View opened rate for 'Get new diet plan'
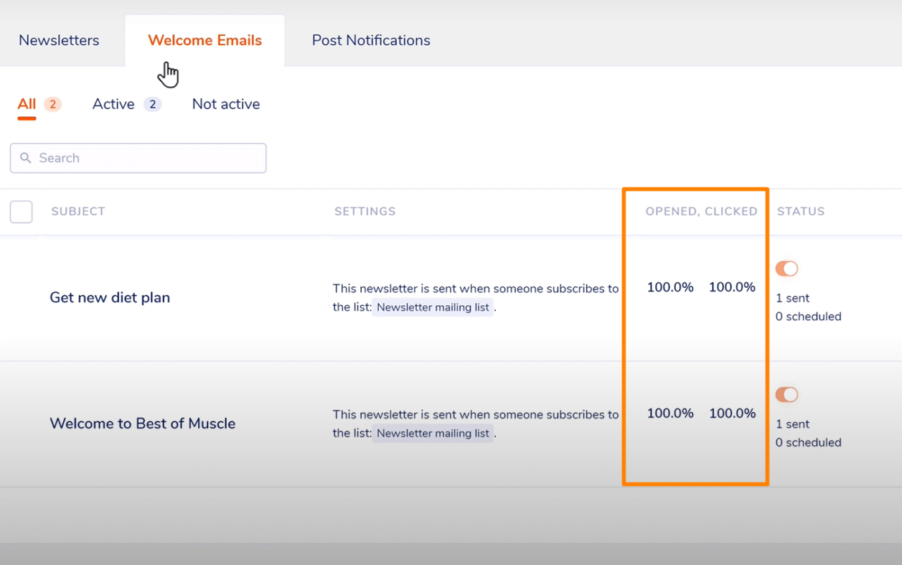 670,287
